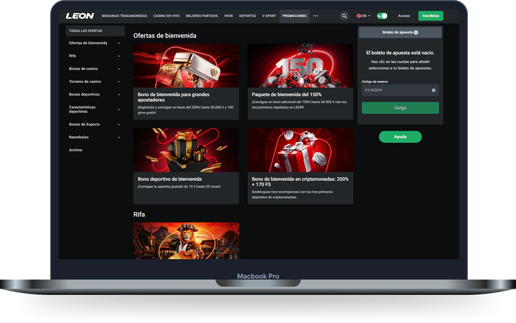This screenshot has width=516, height=323.
Task: Open 'Paquete de bienvenida del 150%' title
Action: click(287, 95)
